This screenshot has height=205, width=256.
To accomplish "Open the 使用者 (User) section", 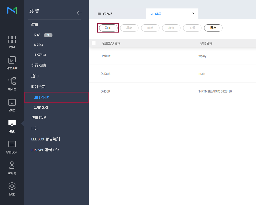I will click(12, 168).
